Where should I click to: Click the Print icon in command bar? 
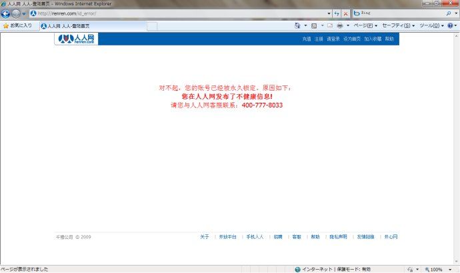click(x=340, y=26)
